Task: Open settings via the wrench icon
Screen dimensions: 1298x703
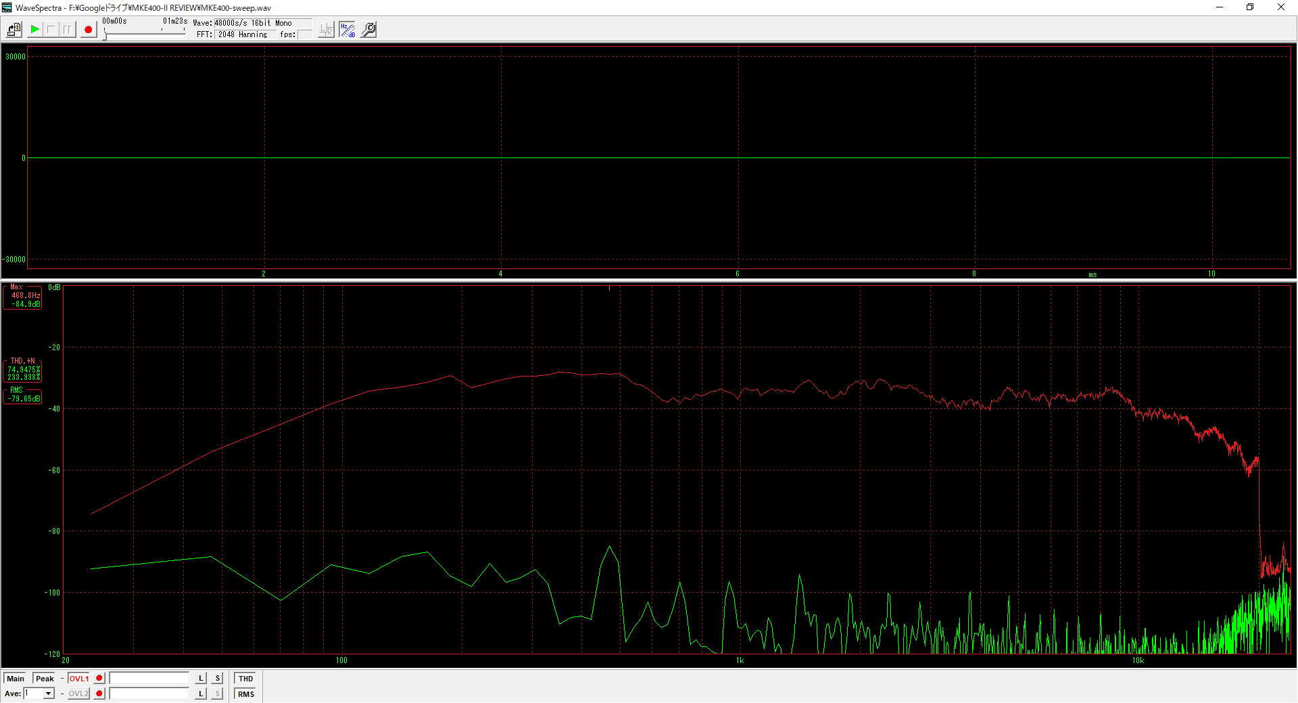Action: [368, 30]
